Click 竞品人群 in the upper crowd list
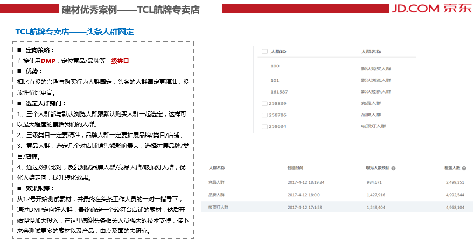474x242 pixels. click(371, 103)
